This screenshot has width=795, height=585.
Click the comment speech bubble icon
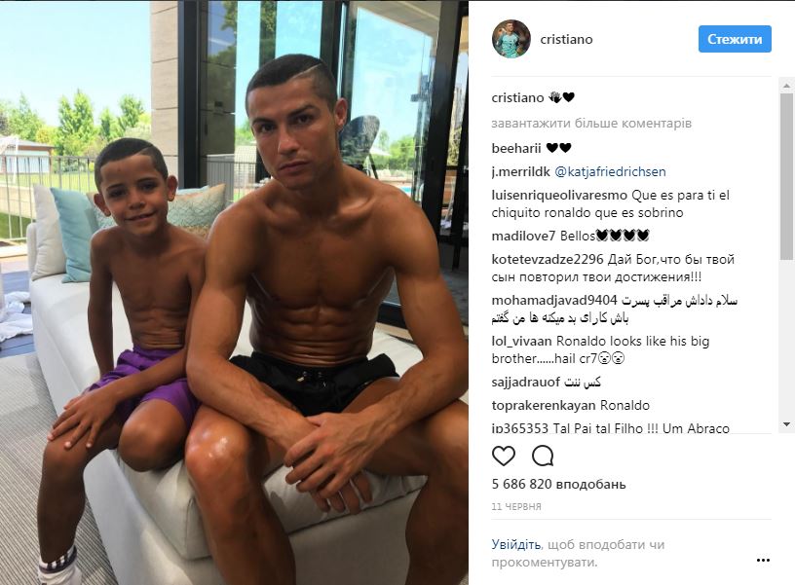pyautogui.click(x=543, y=456)
